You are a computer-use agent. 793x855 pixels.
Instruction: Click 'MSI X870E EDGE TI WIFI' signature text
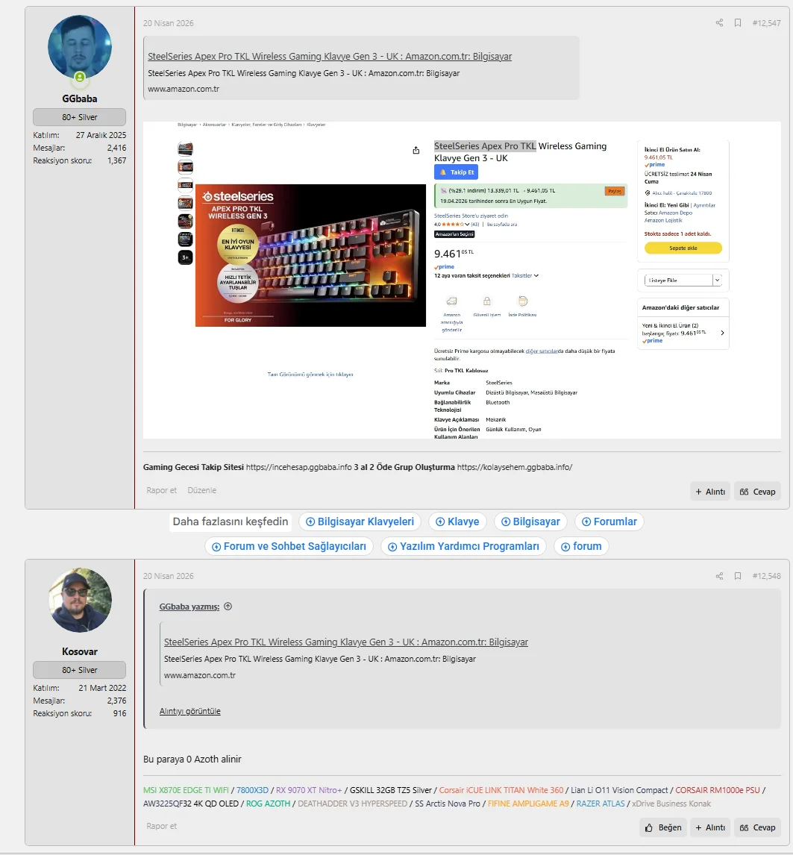pyautogui.click(x=186, y=790)
